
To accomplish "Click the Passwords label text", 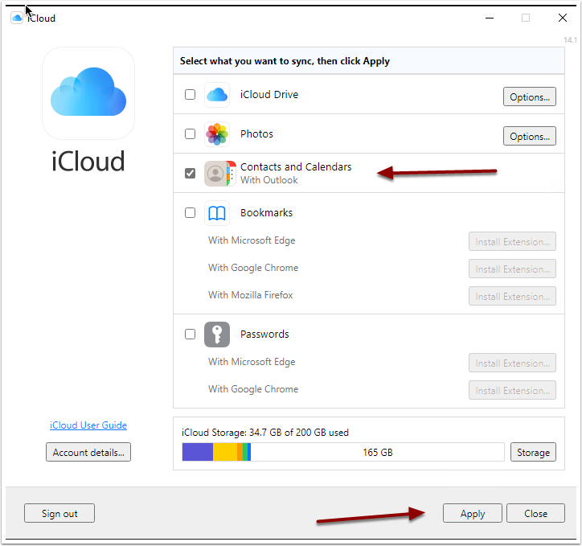I will [x=264, y=335].
